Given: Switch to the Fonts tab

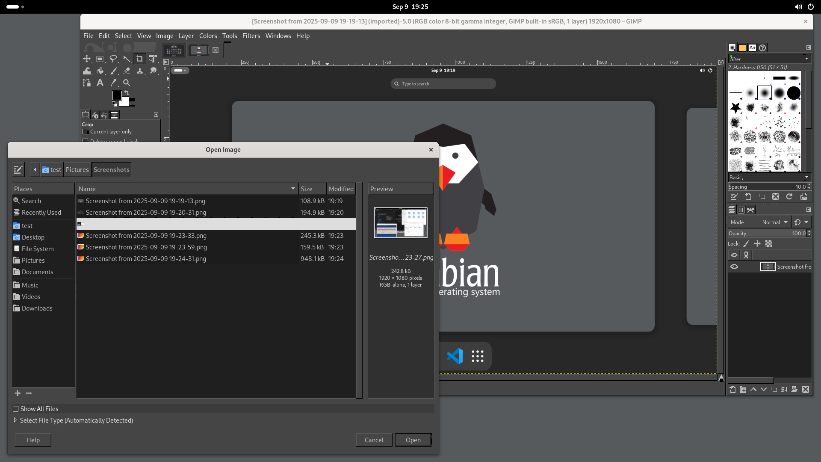Looking at the screenshot, I should (753, 47).
